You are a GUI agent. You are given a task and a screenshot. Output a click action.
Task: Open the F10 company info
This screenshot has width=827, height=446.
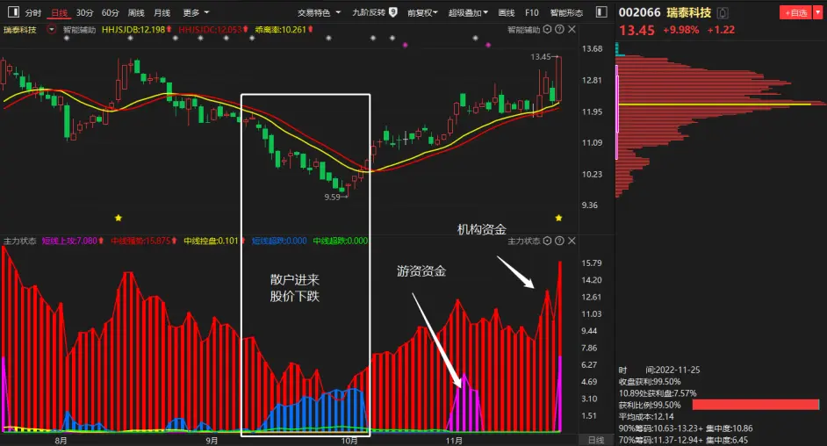click(x=532, y=12)
